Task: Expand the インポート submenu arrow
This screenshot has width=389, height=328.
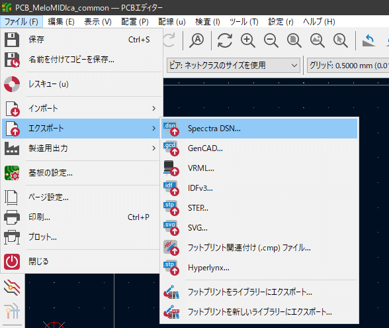Action: coord(154,109)
